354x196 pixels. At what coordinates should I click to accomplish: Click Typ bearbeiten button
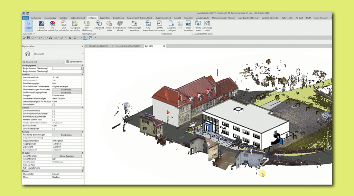74,62
